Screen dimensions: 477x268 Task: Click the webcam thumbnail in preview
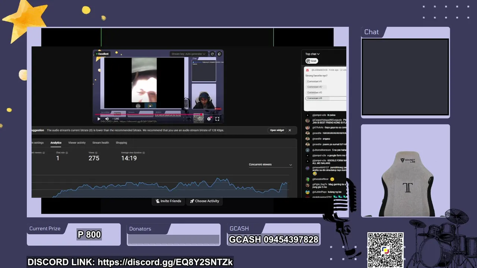(204, 96)
